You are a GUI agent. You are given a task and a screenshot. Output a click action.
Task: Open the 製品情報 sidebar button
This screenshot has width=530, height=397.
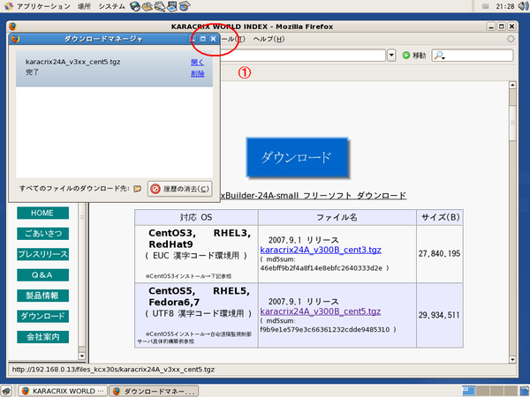pyautogui.click(x=42, y=296)
